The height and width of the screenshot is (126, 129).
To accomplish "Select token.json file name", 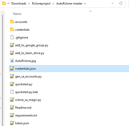I will pos(22,123).
